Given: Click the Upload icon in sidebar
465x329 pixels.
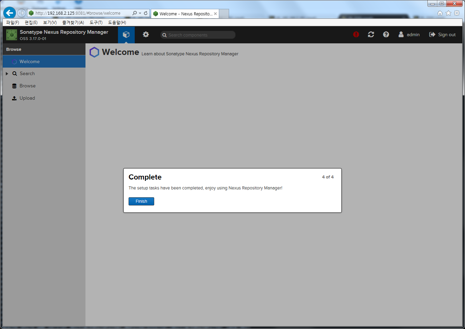Looking at the screenshot, I should coord(14,98).
